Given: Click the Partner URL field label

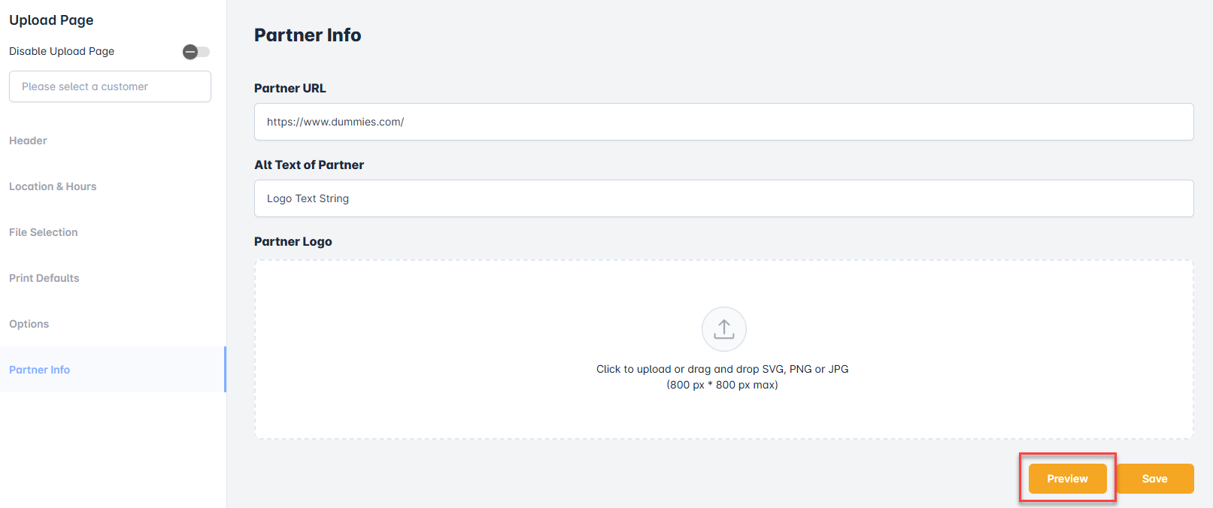Looking at the screenshot, I should tap(290, 88).
